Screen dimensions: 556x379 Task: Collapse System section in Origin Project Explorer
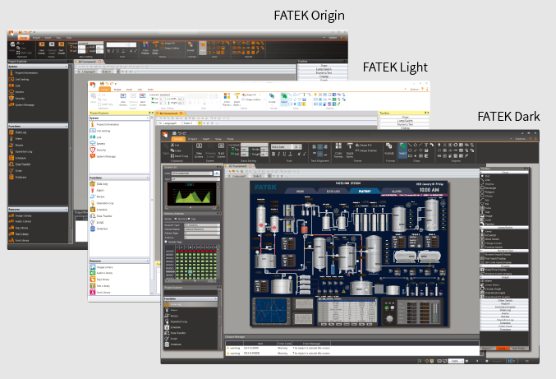click(66, 67)
